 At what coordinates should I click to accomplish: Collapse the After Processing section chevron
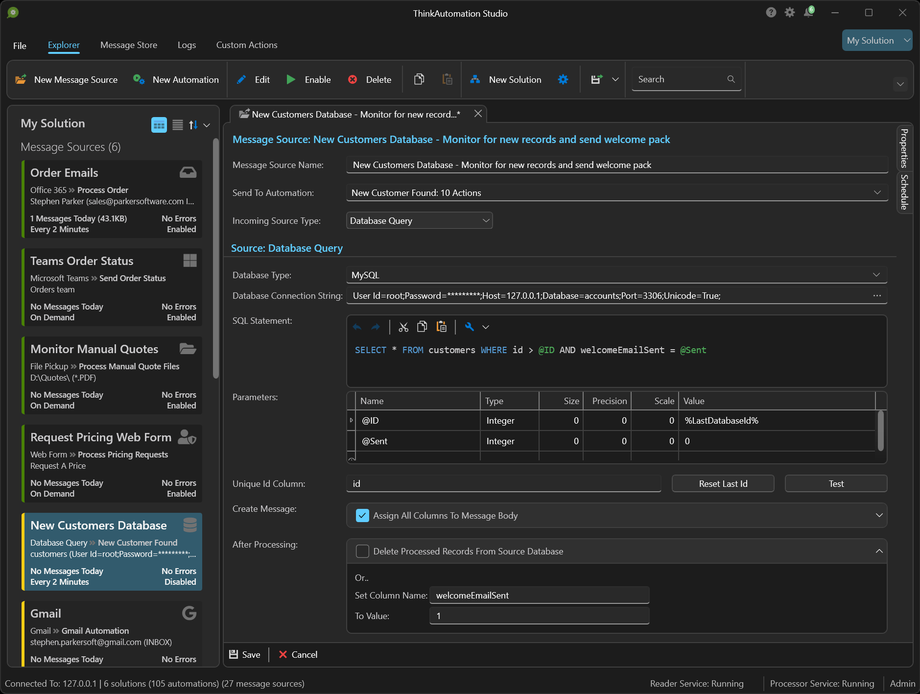tap(879, 551)
